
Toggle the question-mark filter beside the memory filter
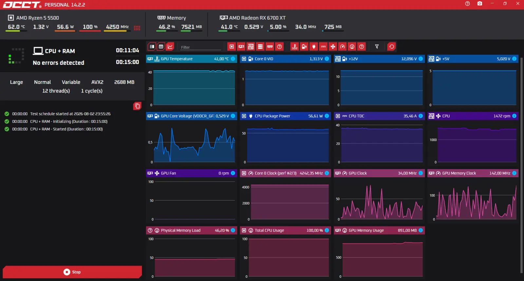click(279, 47)
